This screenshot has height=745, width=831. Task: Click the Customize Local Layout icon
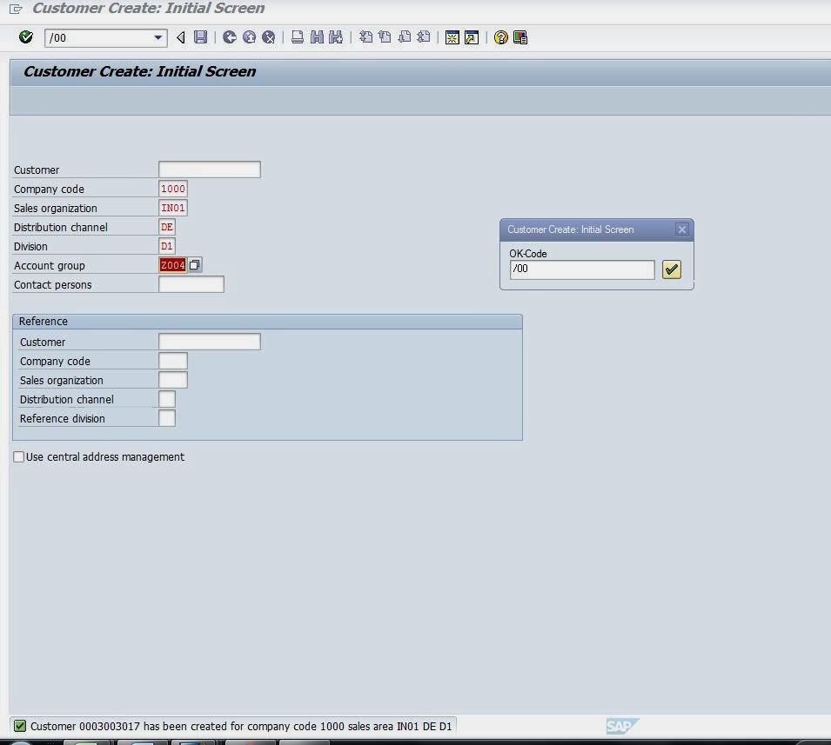pos(519,37)
